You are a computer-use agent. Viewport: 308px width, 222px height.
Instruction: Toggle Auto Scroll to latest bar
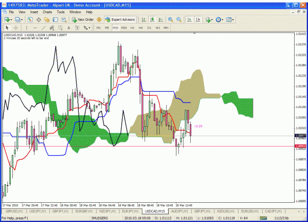point(190,19)
